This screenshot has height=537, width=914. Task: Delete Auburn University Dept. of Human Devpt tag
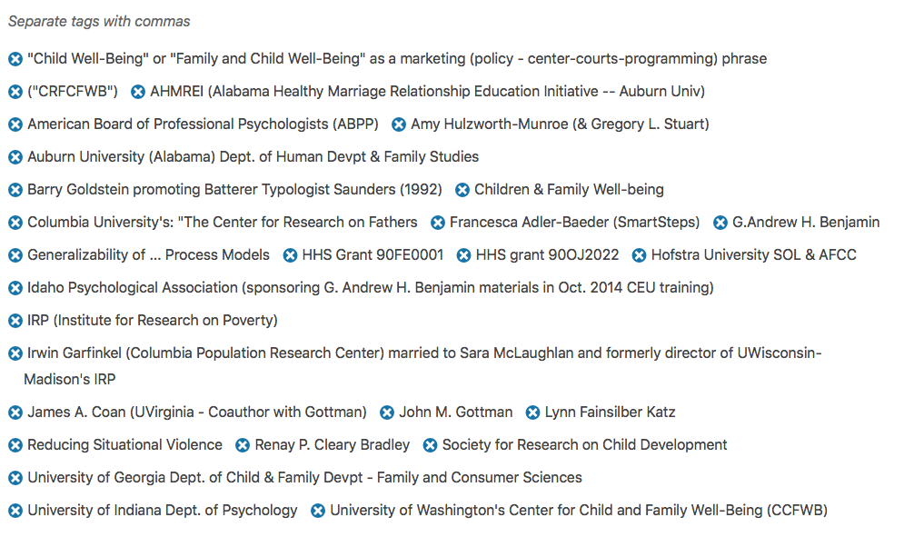point(15,157)
